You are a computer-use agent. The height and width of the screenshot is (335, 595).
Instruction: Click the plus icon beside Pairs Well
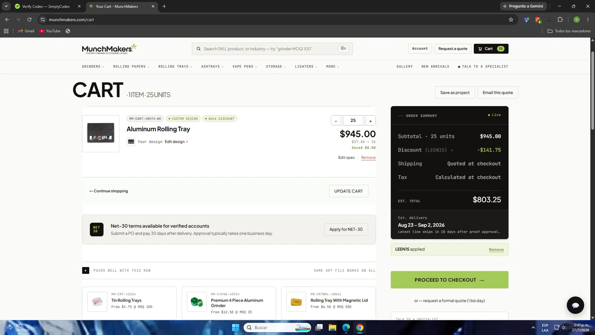click(86, 271)
